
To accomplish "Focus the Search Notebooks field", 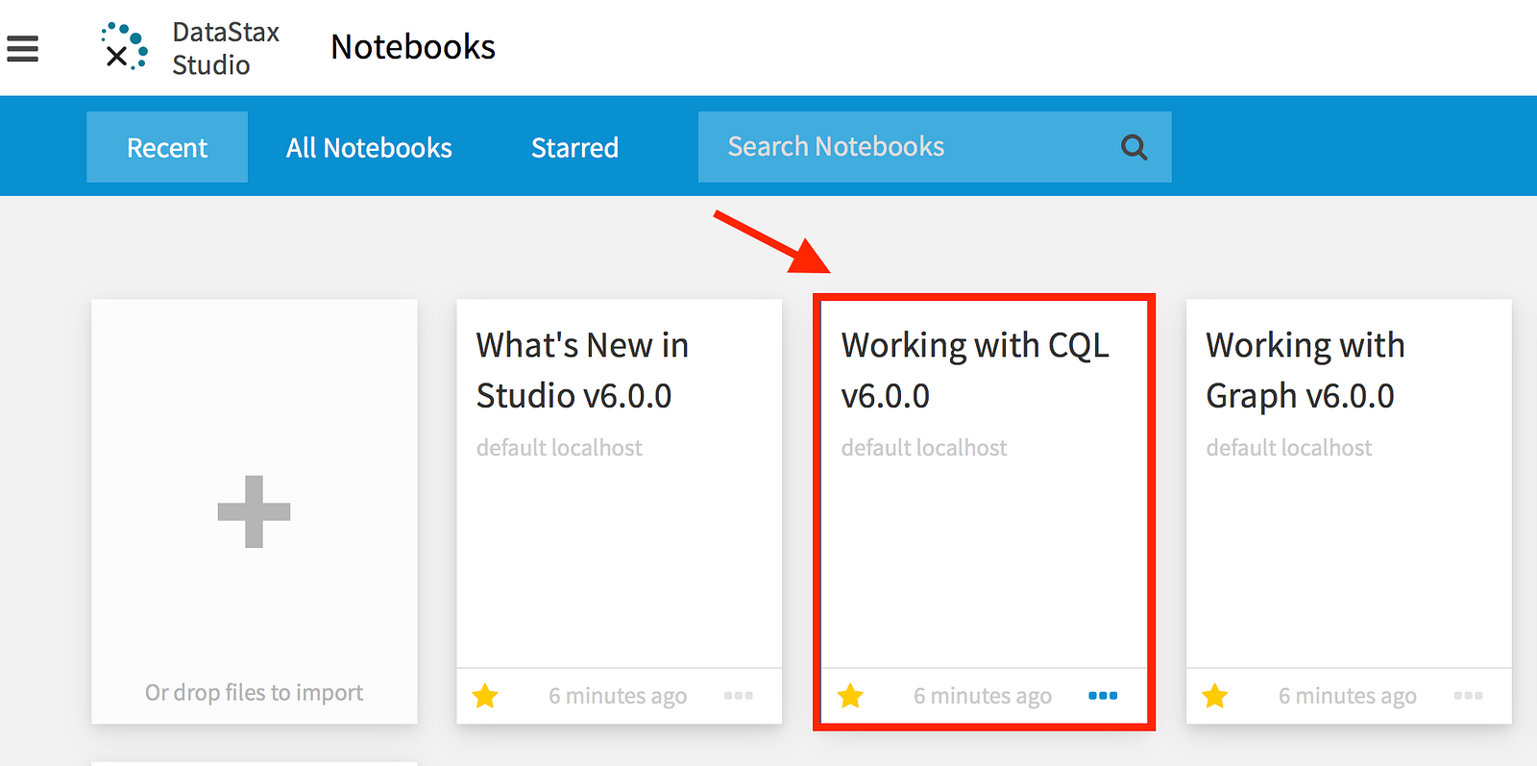I will pos(903,147).
